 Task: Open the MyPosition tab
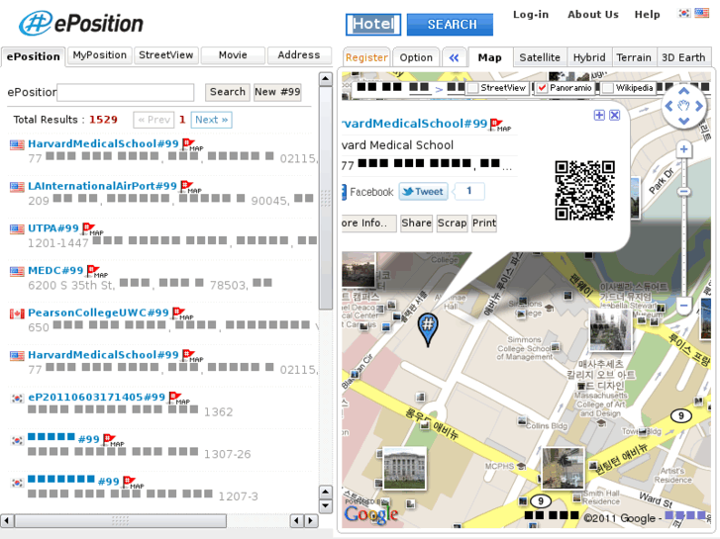coord(100,55)
